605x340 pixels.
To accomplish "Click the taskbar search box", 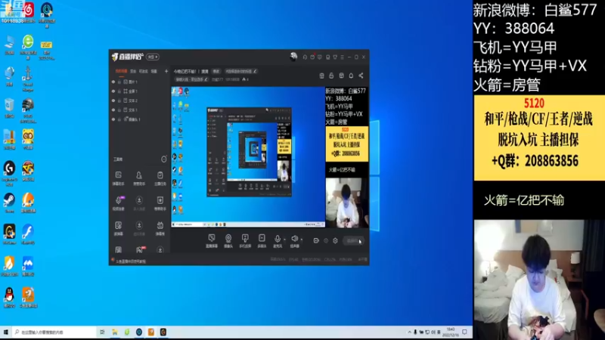I will [54, 332].
